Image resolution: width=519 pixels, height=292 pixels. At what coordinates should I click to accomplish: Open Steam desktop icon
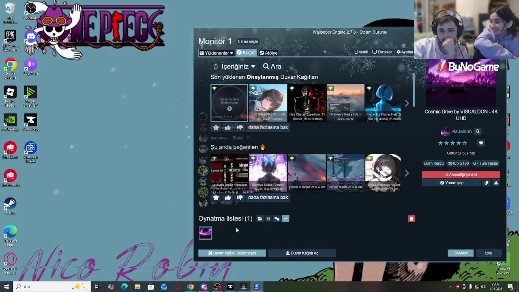pos(10,206)
